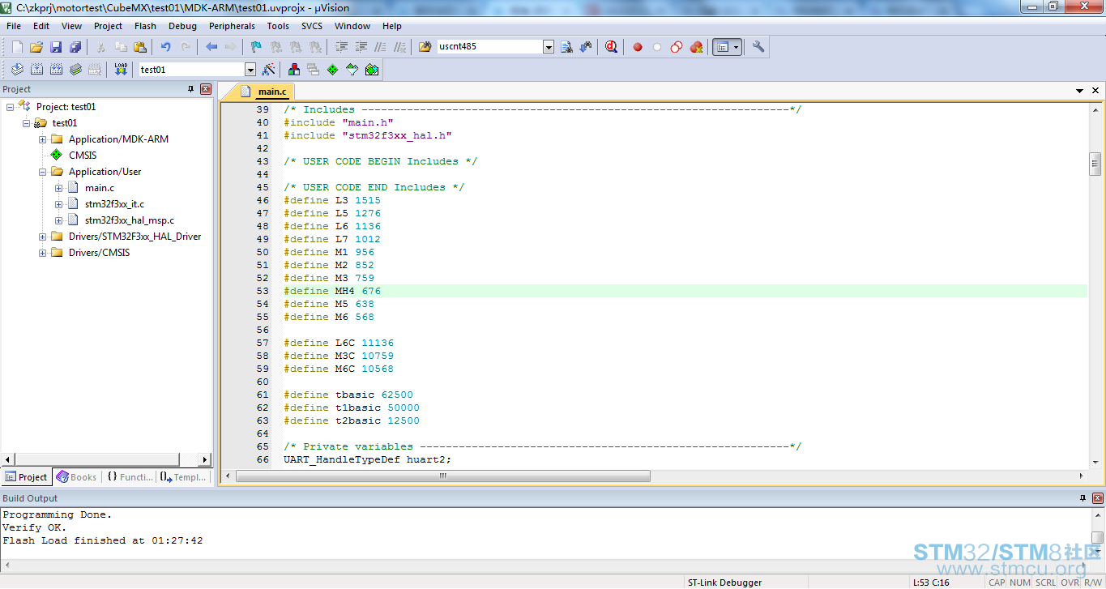
Task: Collapse the Project: test01 root node
Action: (11, 107)
